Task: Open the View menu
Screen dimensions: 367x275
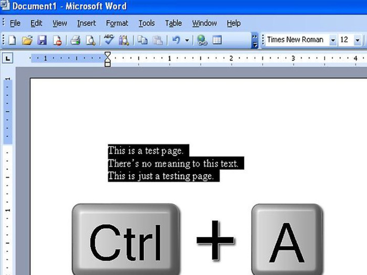Action: (x=59, y=23)
